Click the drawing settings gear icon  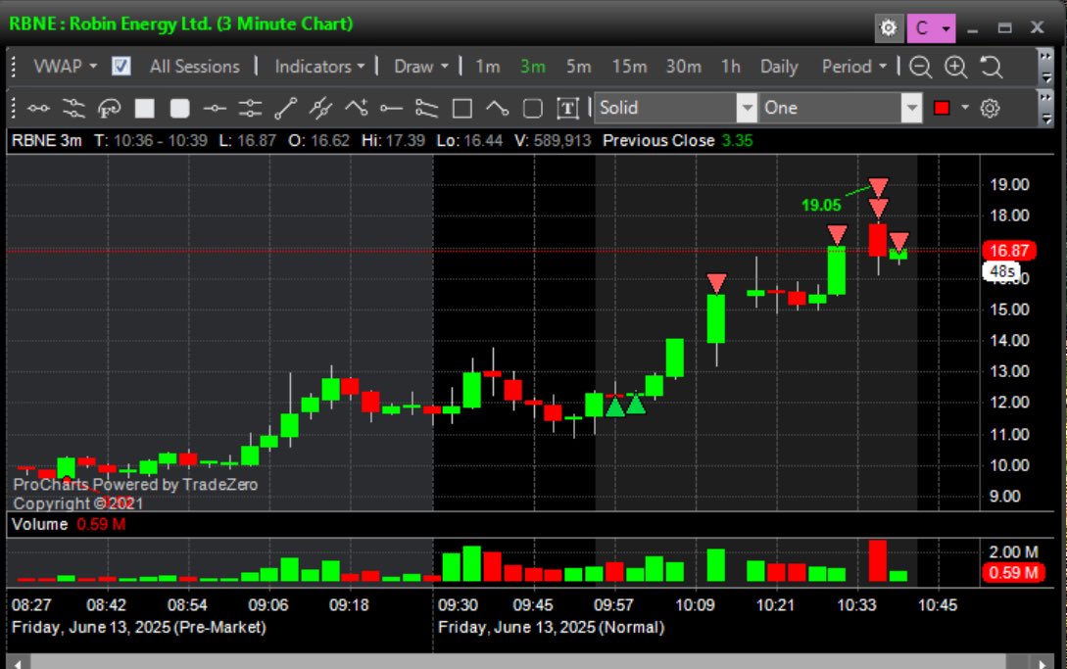(x=990, y=108)
